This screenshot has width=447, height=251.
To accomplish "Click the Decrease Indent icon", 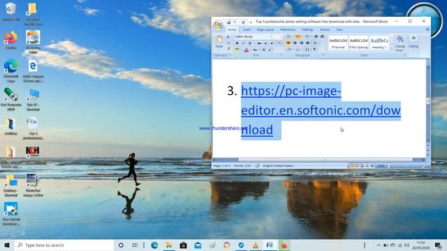I will coord(316,36).
